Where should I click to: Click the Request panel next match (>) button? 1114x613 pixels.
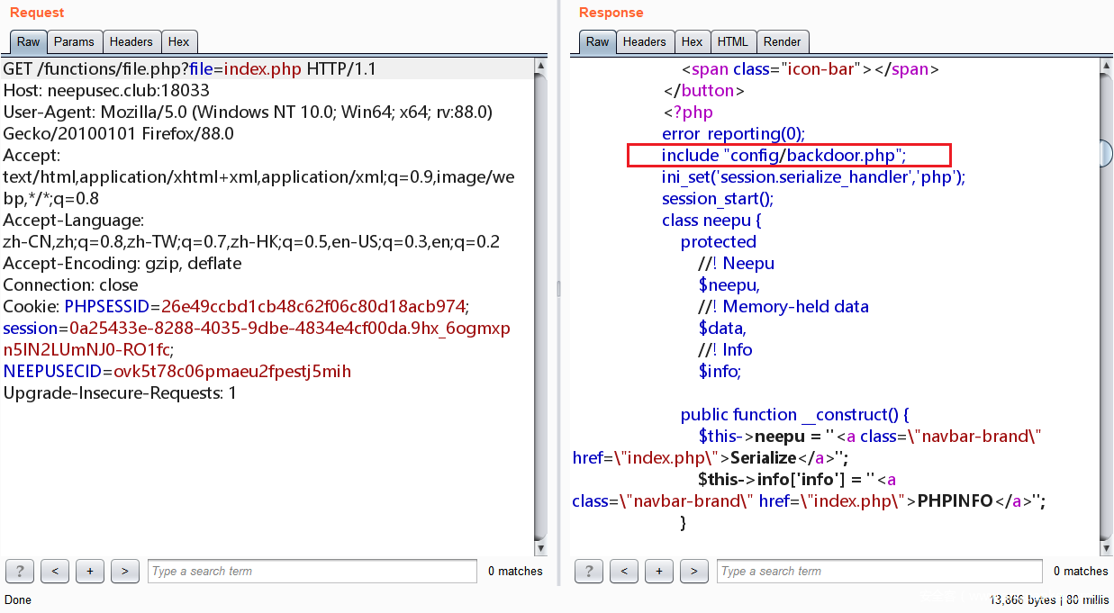125,571
